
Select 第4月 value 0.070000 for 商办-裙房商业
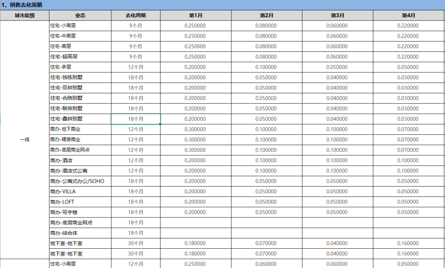[409, 139]
